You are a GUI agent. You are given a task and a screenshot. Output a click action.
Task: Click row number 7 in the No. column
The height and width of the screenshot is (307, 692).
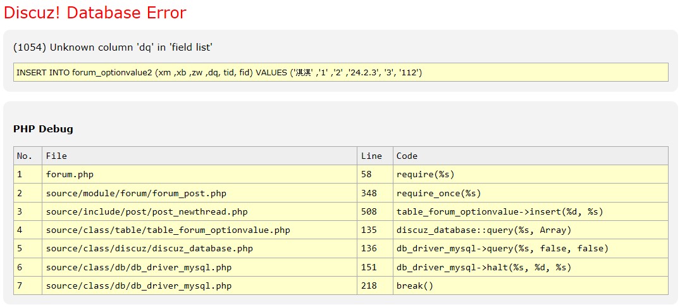28,286
